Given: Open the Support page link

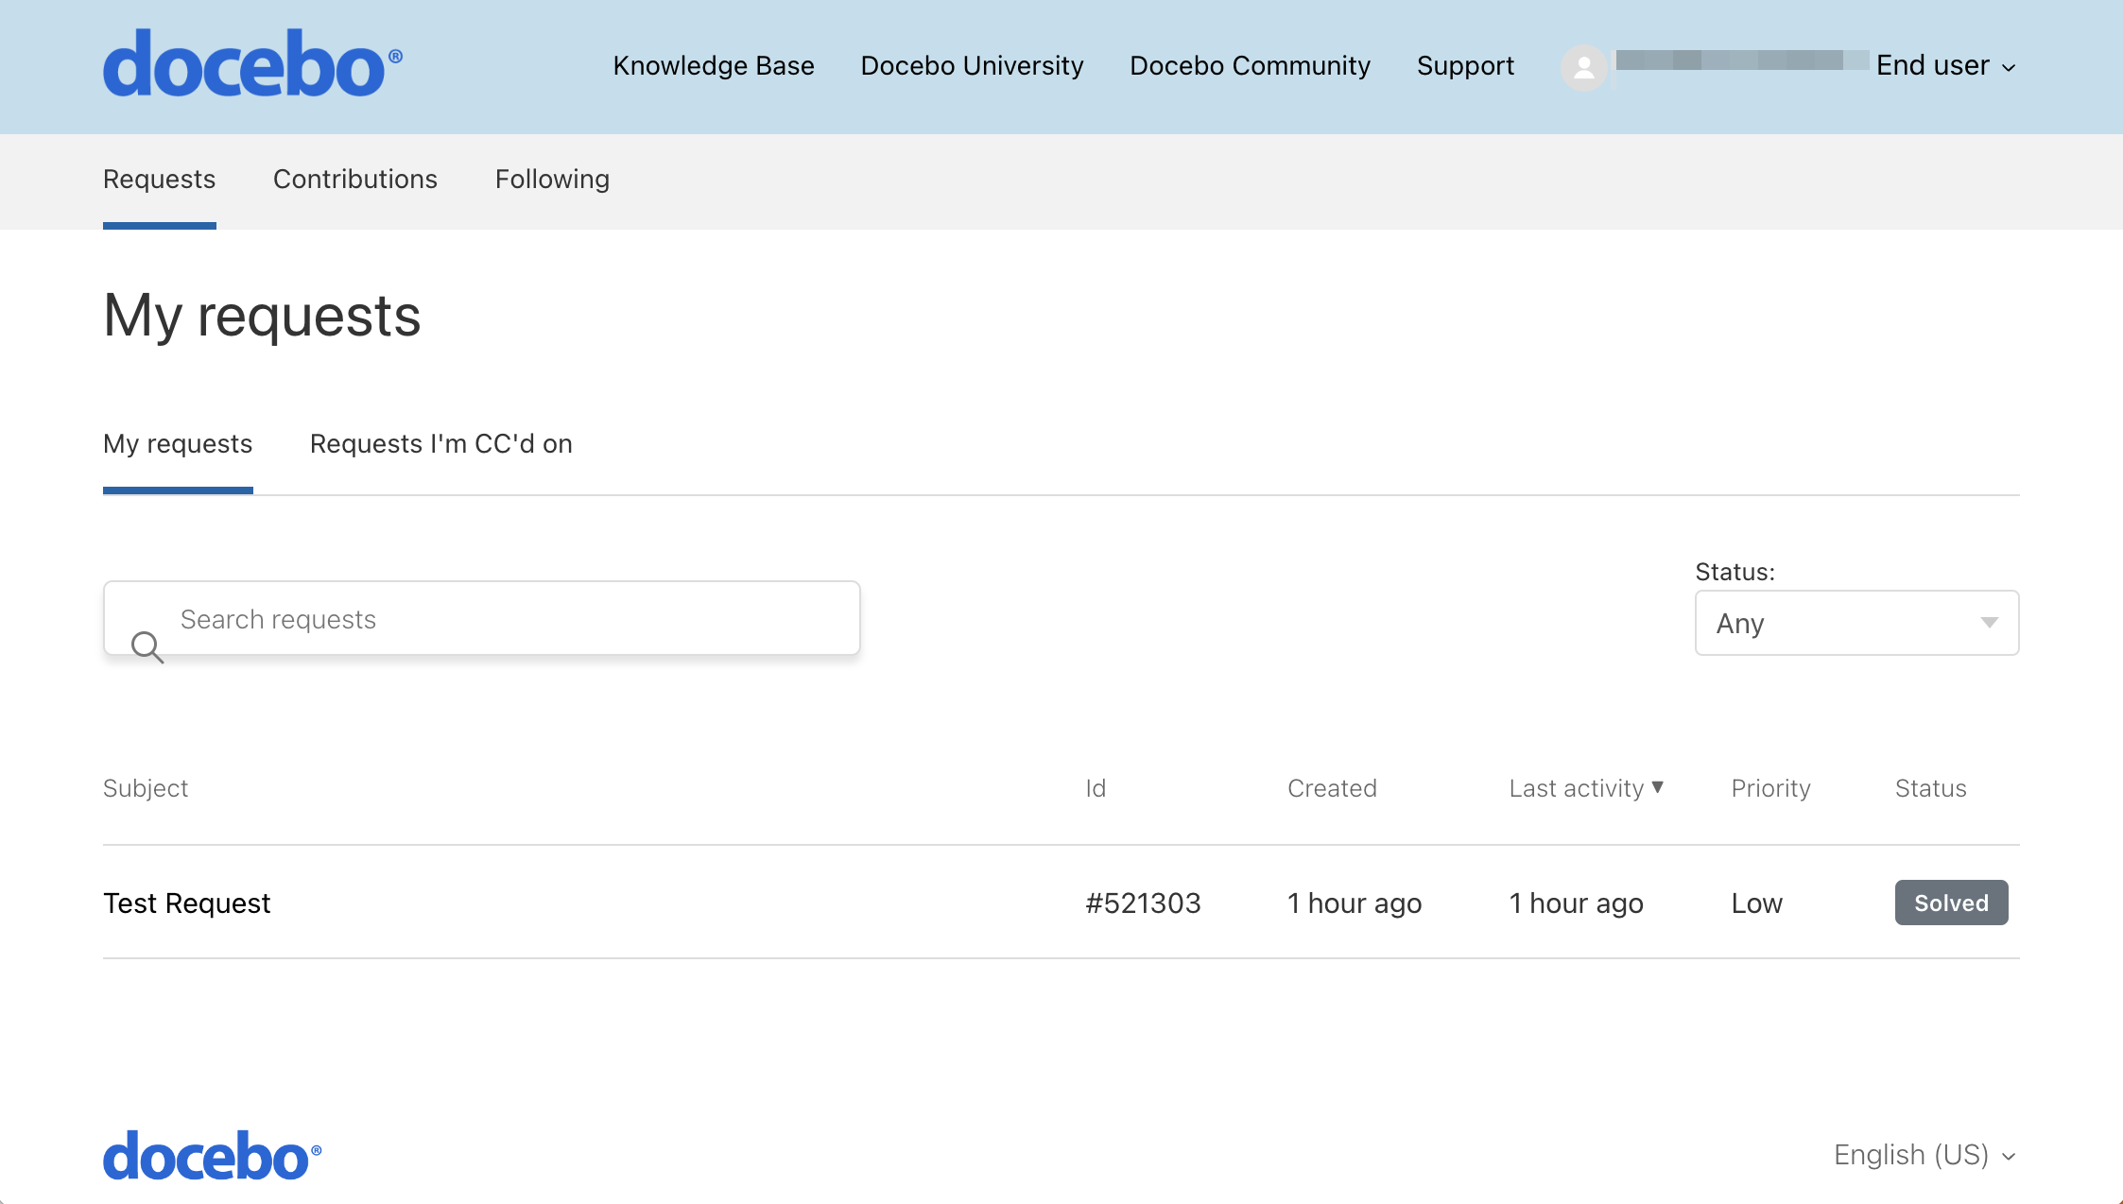Looking at the screenshot, I should (1465, 65).
